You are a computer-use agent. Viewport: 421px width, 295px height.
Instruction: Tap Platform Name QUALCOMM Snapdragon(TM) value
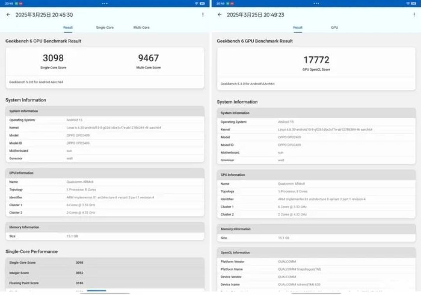point(299,269)
